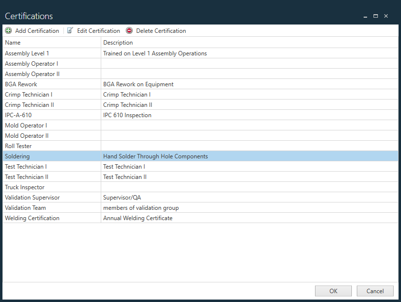Open the Add Certification toolbar item
The height and width of the screenshot is (302, 401).
[37, 30]
